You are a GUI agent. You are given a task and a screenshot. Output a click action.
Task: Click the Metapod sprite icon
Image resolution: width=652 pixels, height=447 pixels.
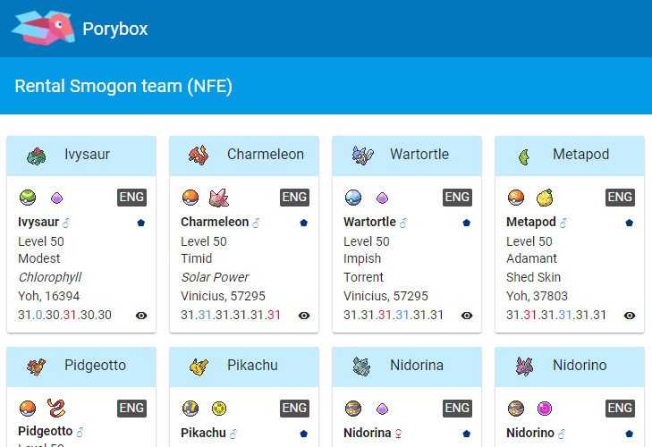pyautogui.click(x=524, y=156)
